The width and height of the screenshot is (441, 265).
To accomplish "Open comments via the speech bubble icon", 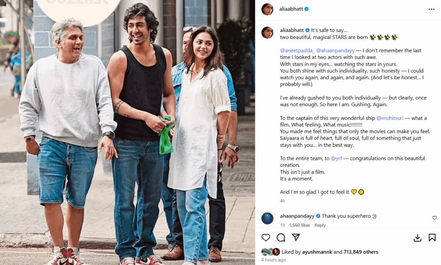I will 281,237.
